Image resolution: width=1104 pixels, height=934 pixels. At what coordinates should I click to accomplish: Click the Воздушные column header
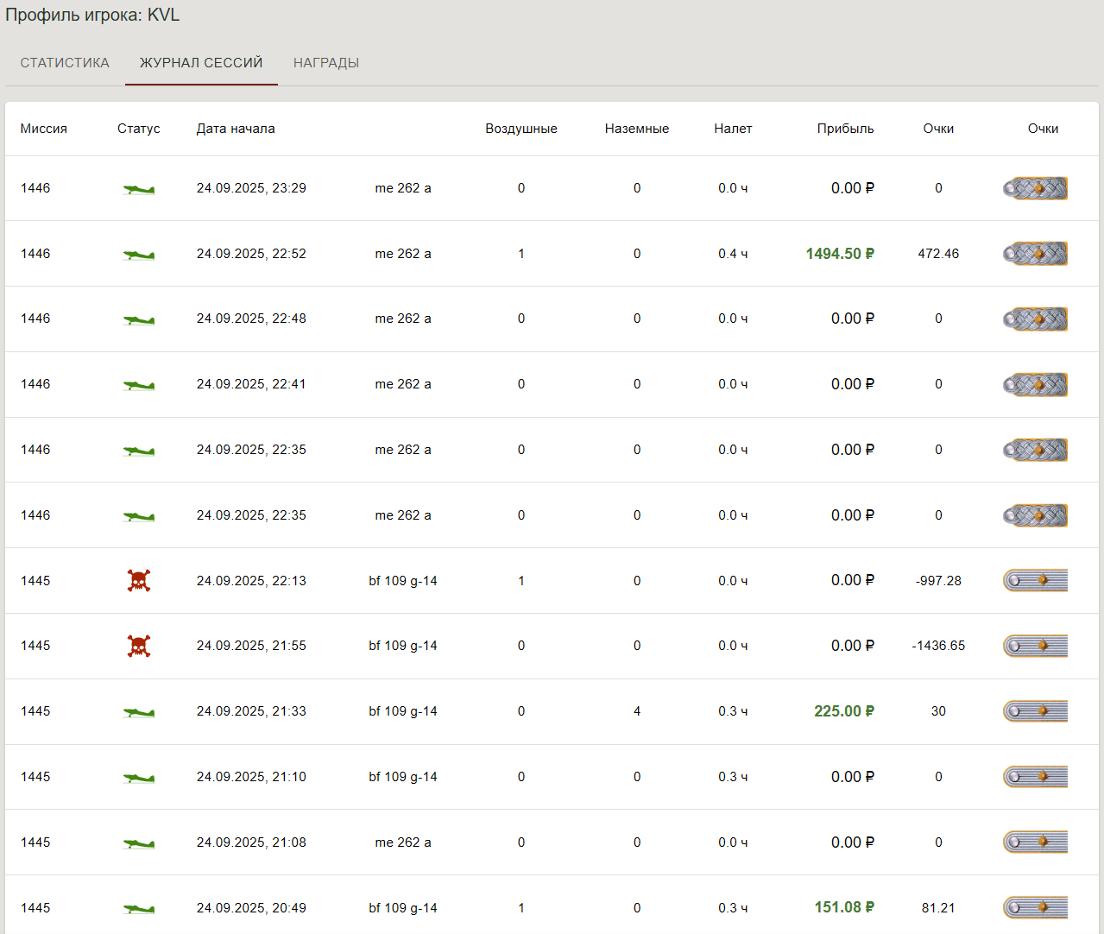(x=521, y=129)
